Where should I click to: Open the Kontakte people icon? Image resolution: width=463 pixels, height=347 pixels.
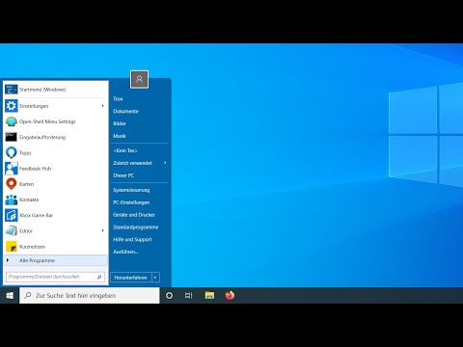coord(12,200)
